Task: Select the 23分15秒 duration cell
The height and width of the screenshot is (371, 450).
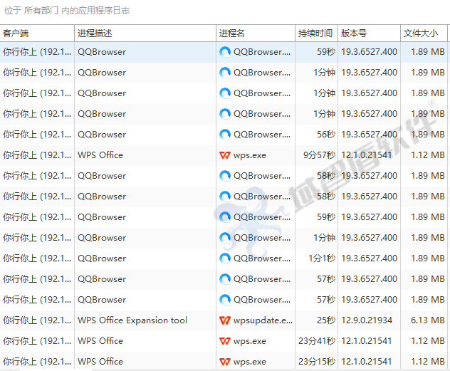Action: tap(317, 362)
